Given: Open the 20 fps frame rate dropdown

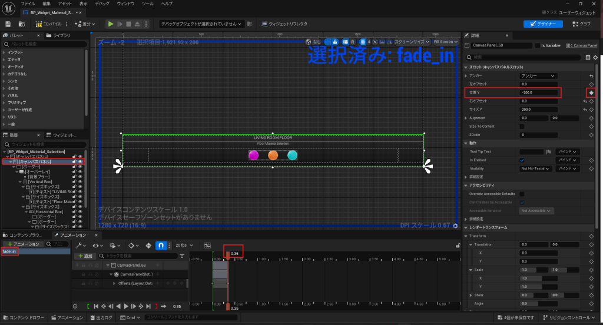Looking at the screenshot, I should coord(184,245).
